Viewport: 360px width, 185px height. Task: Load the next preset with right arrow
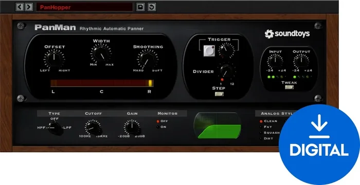[x=28, y=7]
